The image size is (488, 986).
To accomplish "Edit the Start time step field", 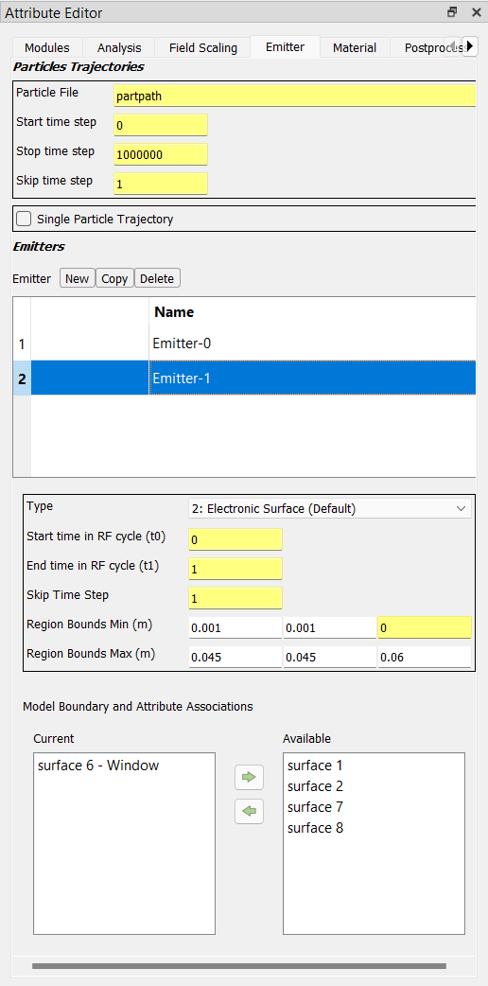I will [161, 125].
